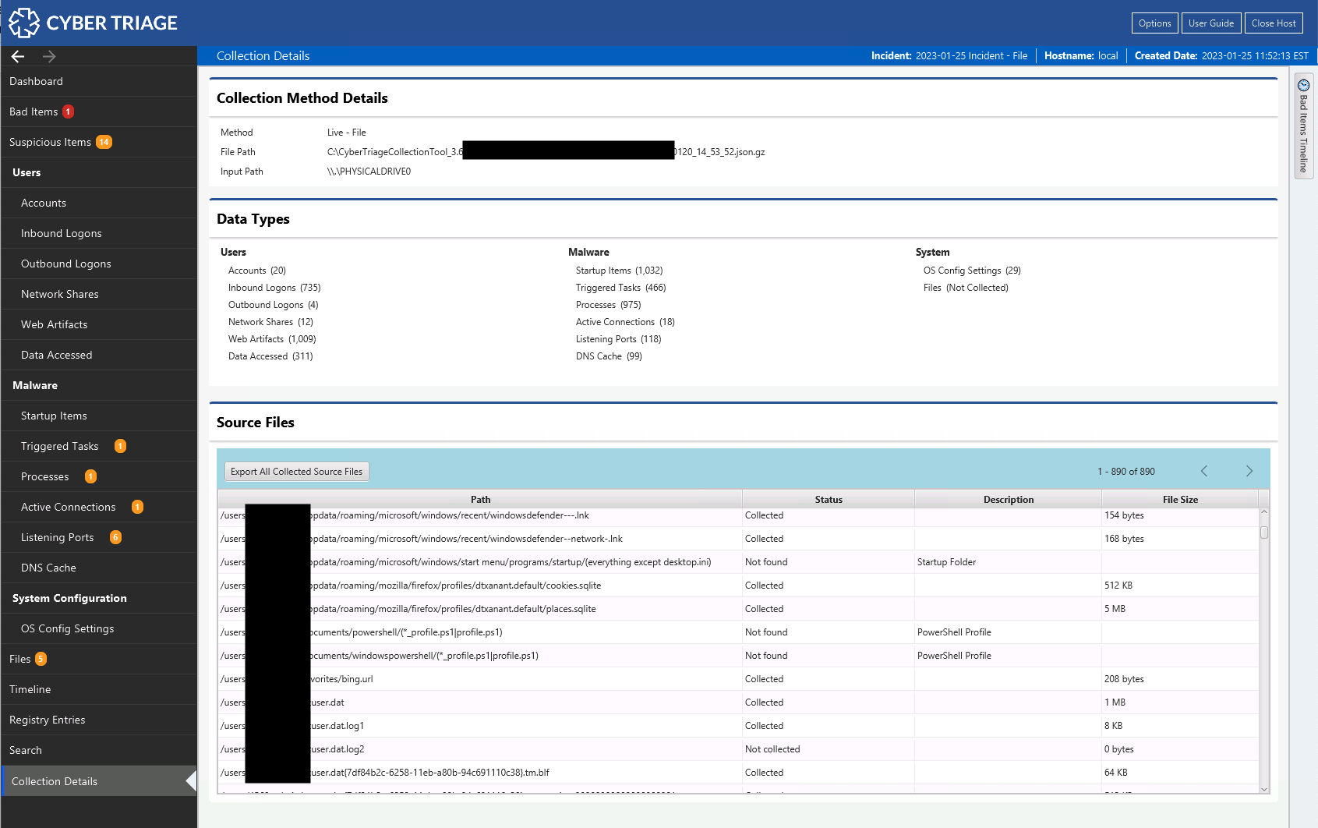Click DNS Cache (99) data type
Image resolution: width=1318 pixels, height=828 pixels.
tap(609, 356)
